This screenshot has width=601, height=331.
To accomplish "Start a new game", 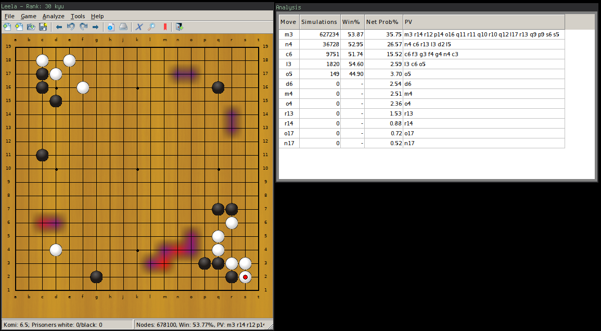I will point(7,27).
